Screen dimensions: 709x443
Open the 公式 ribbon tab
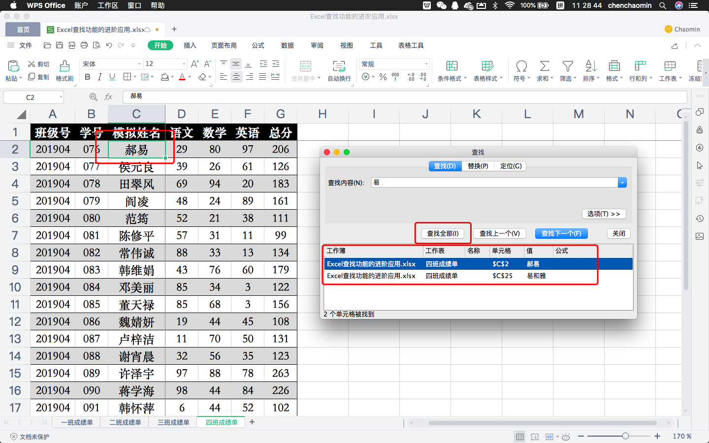pos(258,45)
